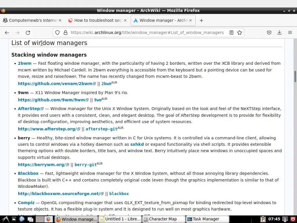The width and height of the screenshot is (297, 223).
Task: Open the Firefox hamburger application menu
Action: click(290, 33)
